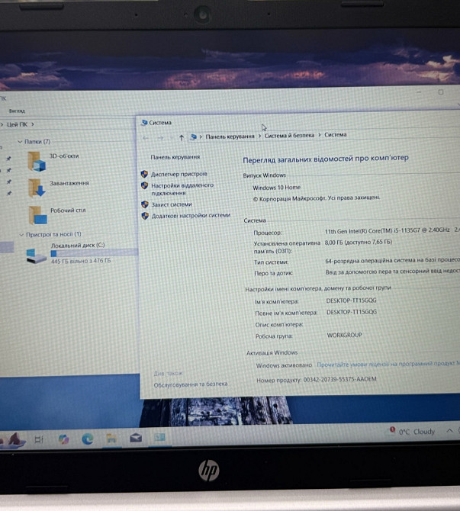Viewport: 460px width, 511px height.
Task: Click computer name DESKTOP-TT15GQG value
Action: pyautogui.click(x=351, y=300)
